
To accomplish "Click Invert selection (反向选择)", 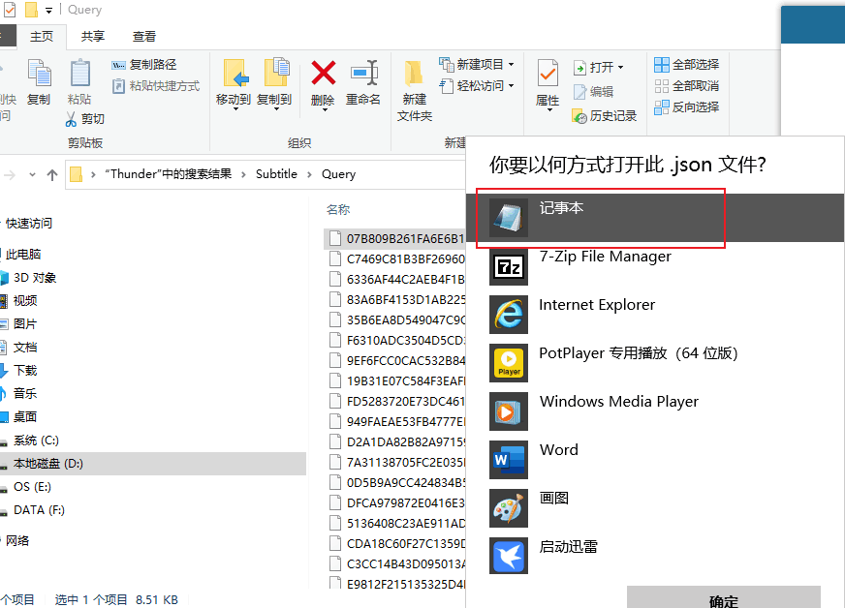I will [686, 107].
